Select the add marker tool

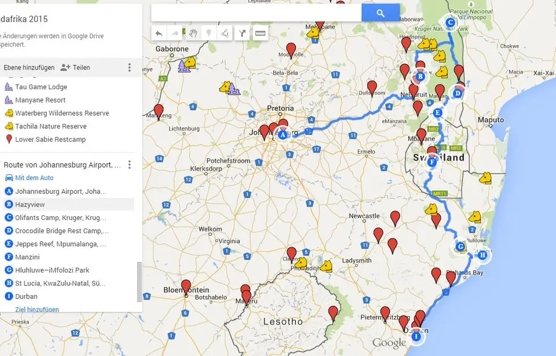(209, 34)
